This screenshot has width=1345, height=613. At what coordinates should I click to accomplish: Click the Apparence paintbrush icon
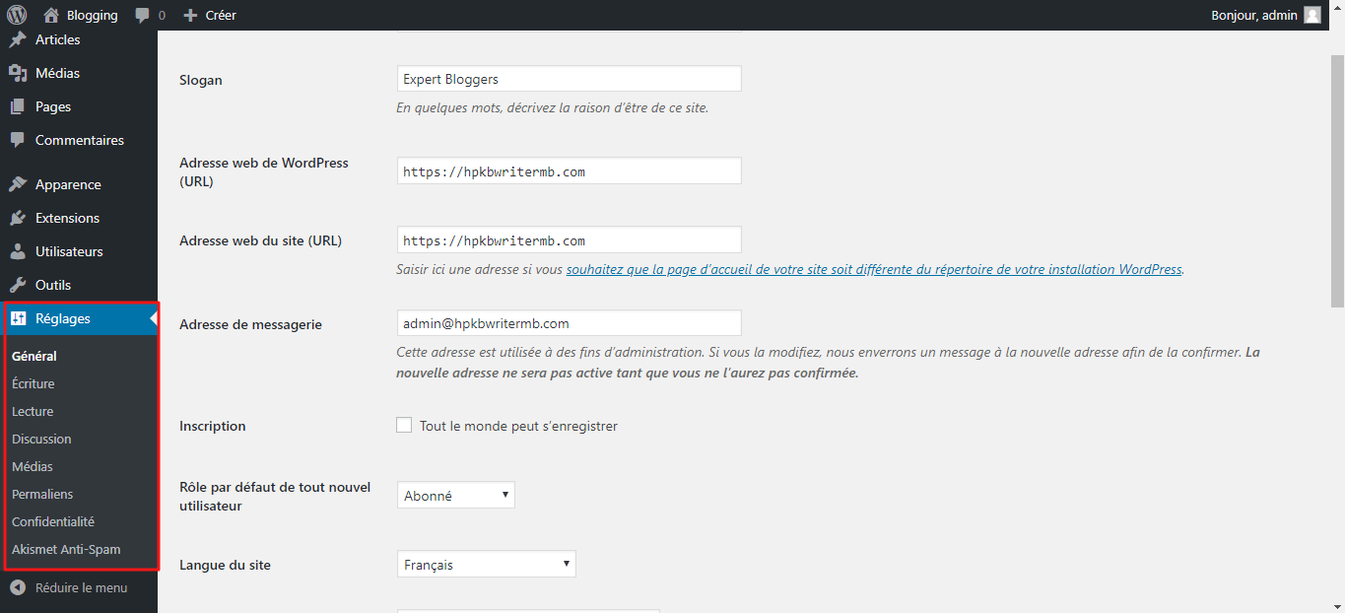click(17, 184)
